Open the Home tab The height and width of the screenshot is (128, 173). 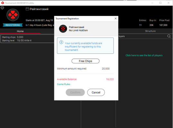pyautogui.click(x=20, y=31)
